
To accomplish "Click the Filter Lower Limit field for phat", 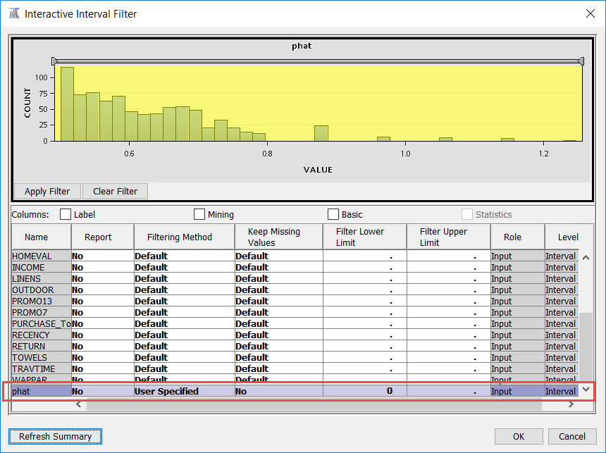I will (x=364, y=391).
